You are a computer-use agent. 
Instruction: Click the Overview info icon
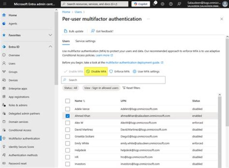4,55
